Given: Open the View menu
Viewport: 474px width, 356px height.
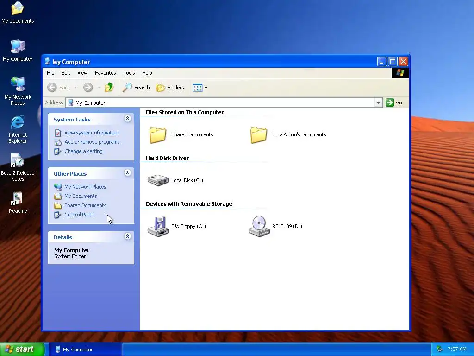Looking at the screenshot, I should click(x=82, y=73).
